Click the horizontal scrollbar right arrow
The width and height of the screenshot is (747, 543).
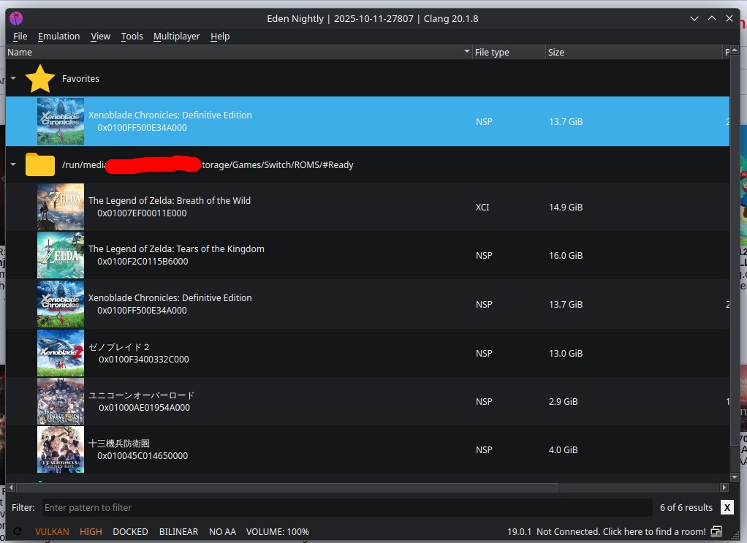(x=724, y=487)
